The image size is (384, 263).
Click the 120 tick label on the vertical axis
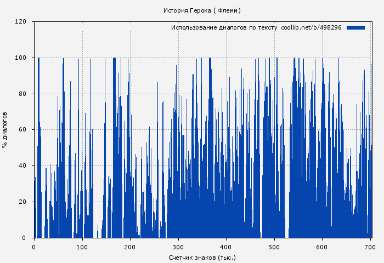point(21,22)
